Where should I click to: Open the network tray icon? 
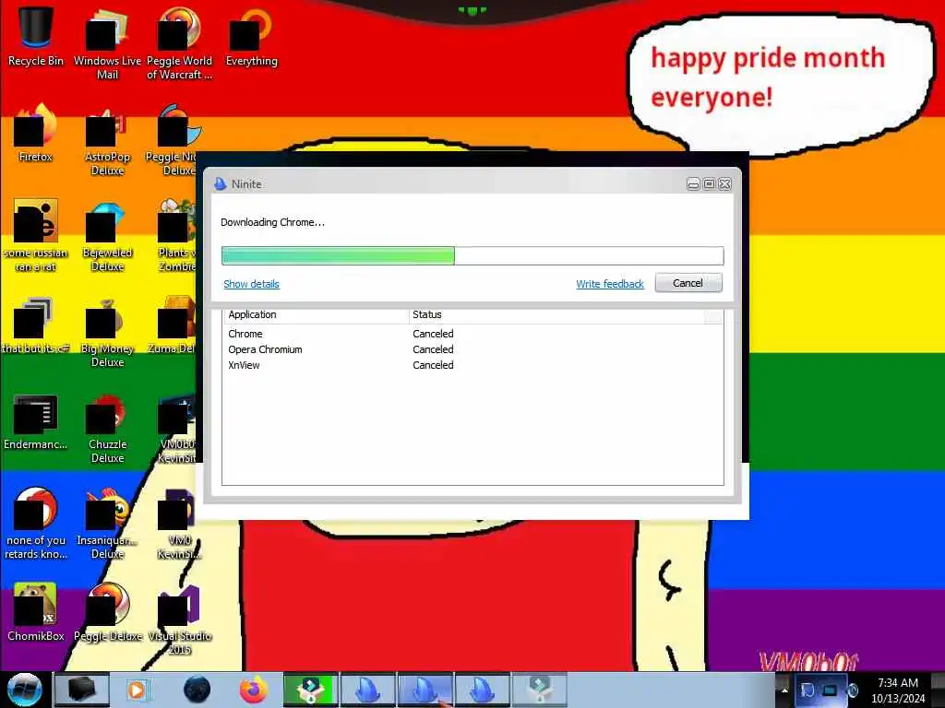click(x=830, y=690)
